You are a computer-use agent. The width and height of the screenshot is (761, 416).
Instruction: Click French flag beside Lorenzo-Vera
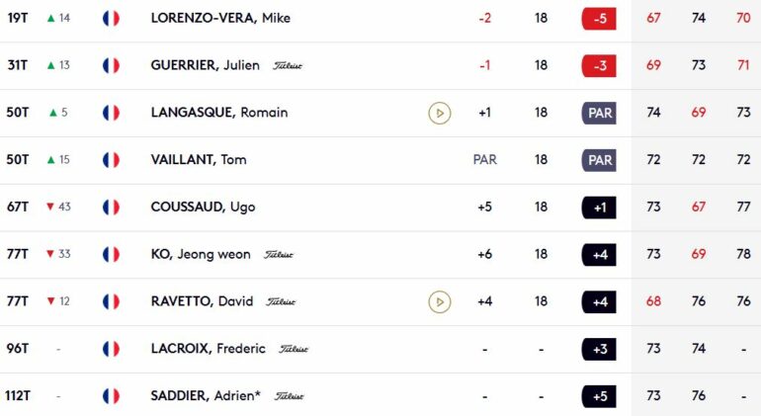111,19
